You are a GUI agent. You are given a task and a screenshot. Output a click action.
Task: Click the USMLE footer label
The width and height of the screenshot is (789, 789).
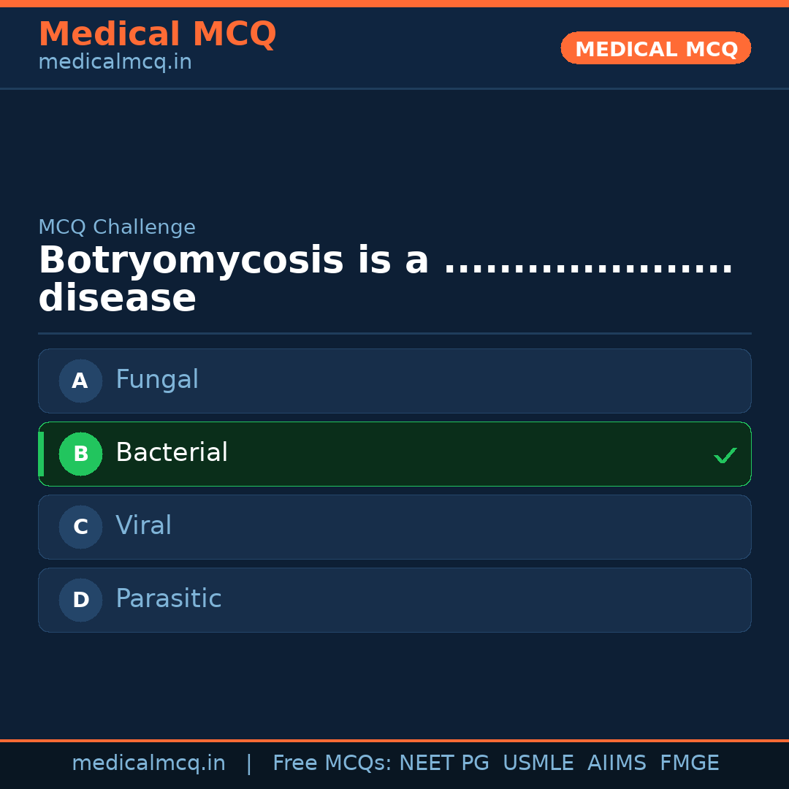point(538,763)
